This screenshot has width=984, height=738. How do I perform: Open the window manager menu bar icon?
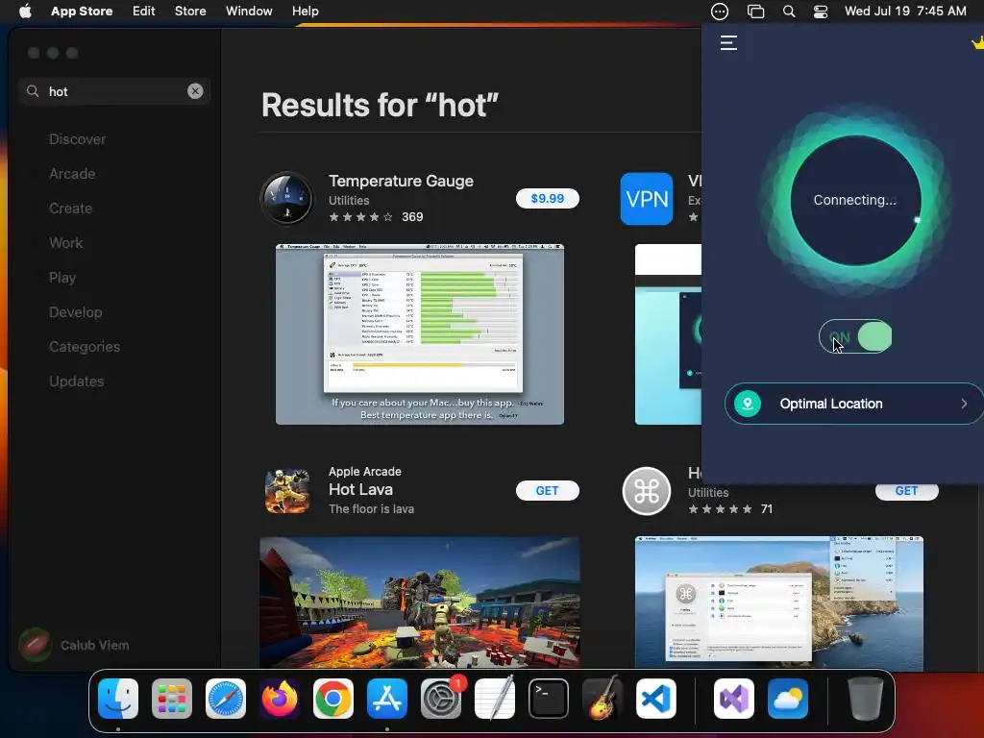[x=755, y=12]
